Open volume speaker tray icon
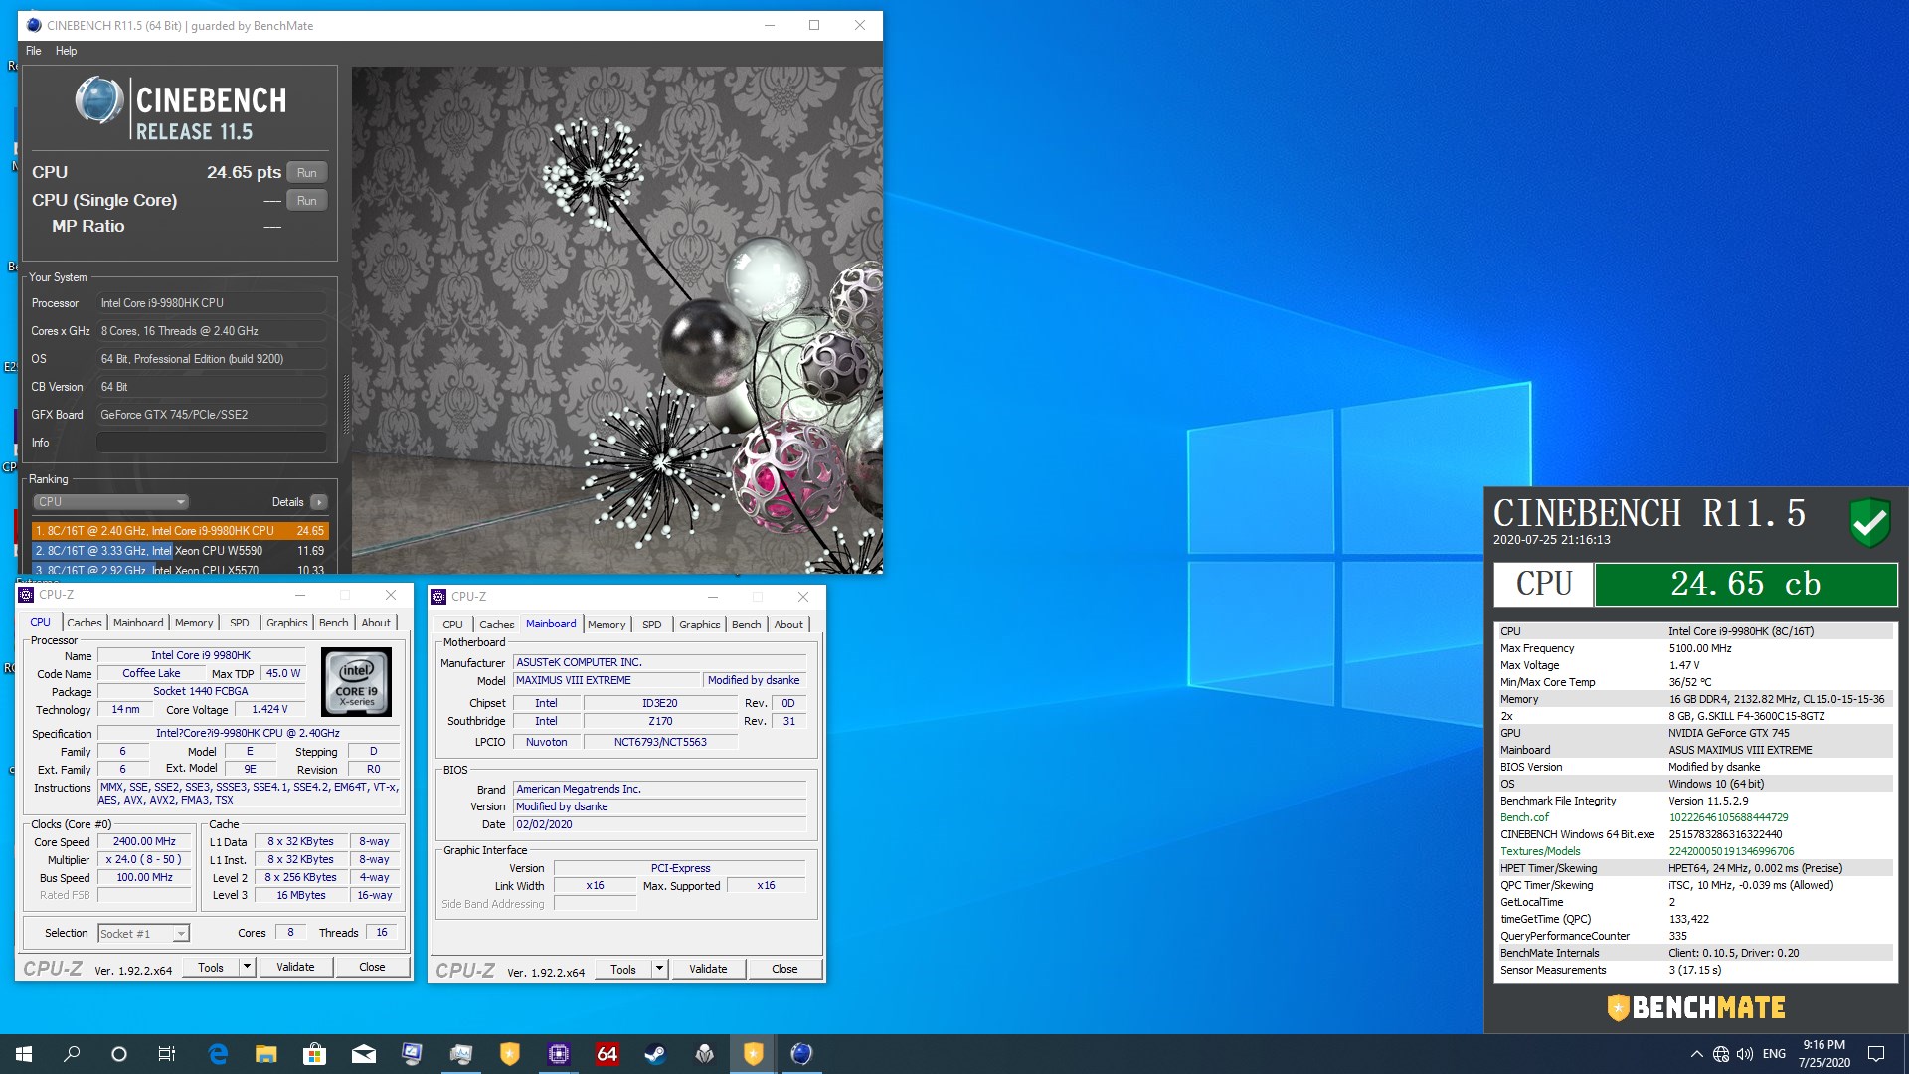Viewport: 1909px width, 1074px height. point(1745,1054)
